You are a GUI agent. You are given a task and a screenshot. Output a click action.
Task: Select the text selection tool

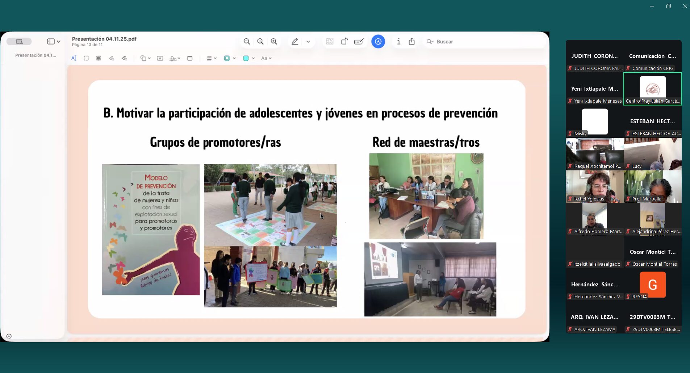tap(74, 58)
